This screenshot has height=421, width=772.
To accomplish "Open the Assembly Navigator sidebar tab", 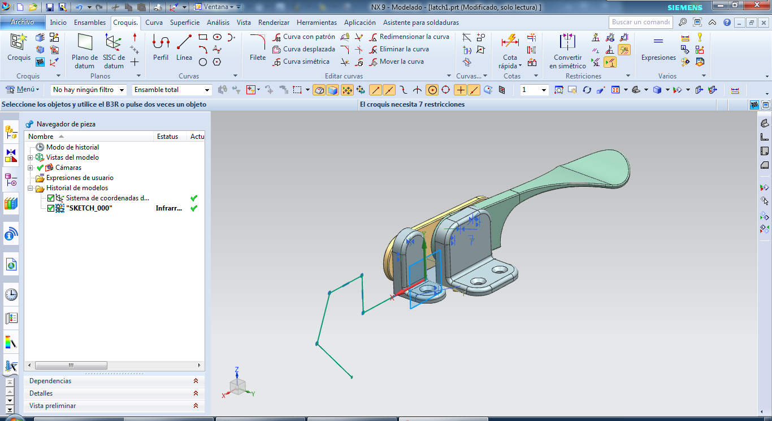I will tap(11, 132).
